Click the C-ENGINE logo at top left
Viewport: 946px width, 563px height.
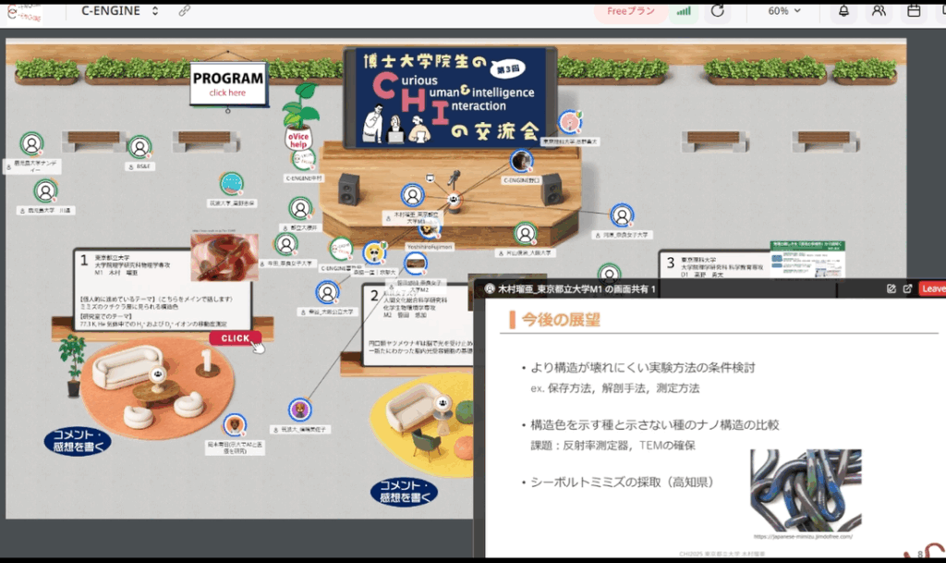(x=24, y=13)
